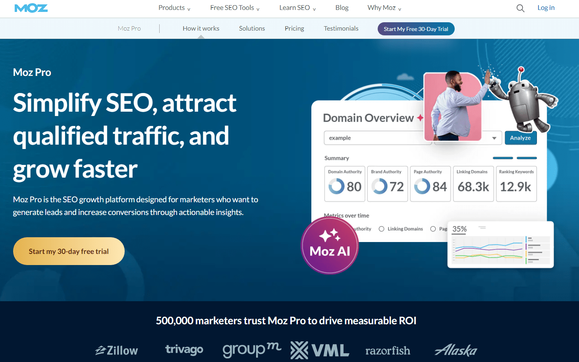Click the Alaska airline logo
579x362 pixels.
[x=456, y=350]
